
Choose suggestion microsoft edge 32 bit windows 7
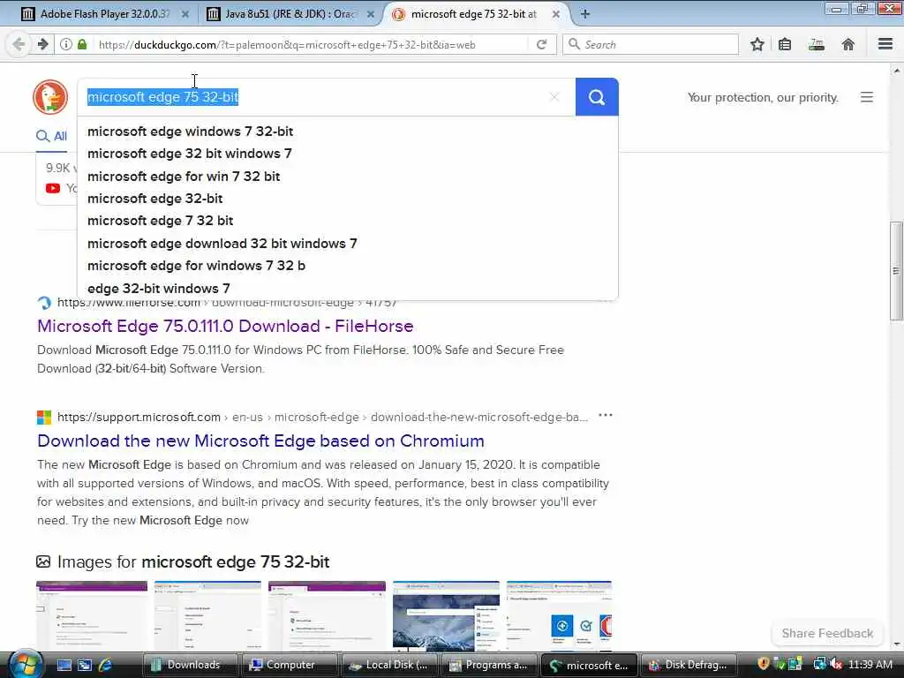click(x=348, y=154)
